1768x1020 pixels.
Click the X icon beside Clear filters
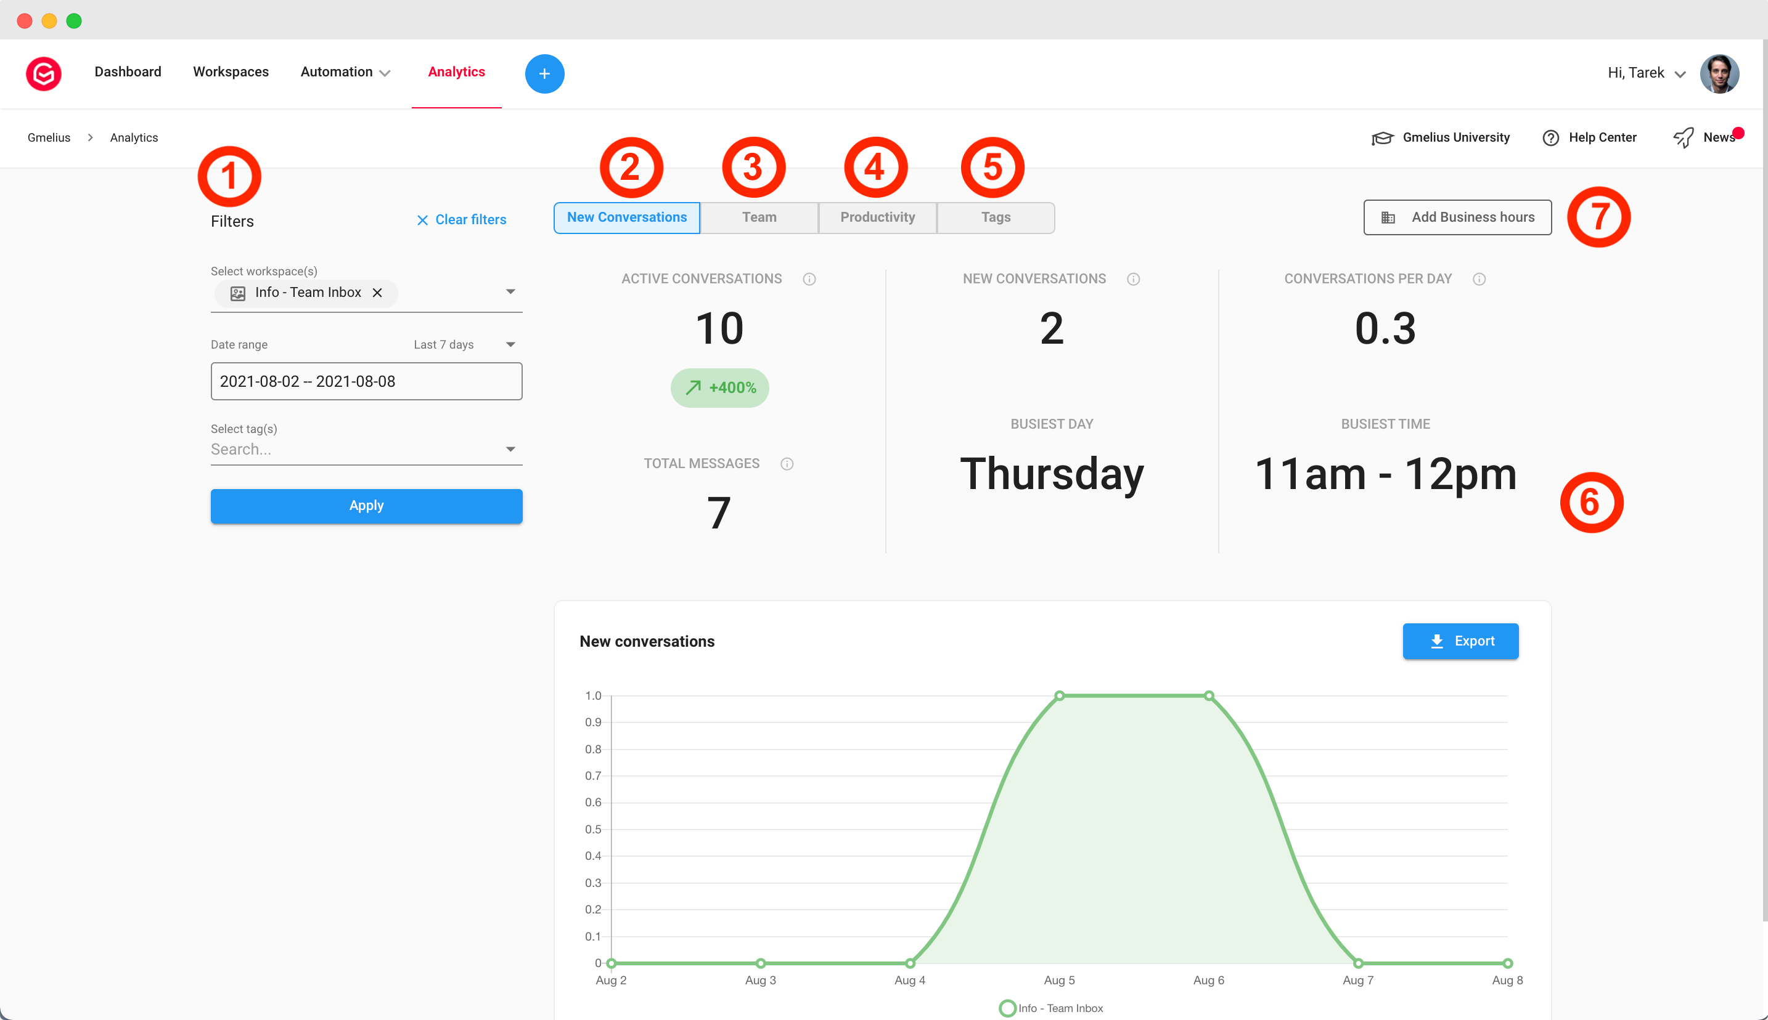coord(422,220)
